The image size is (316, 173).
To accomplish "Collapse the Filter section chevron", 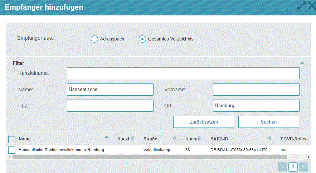I will pos(302,63).
